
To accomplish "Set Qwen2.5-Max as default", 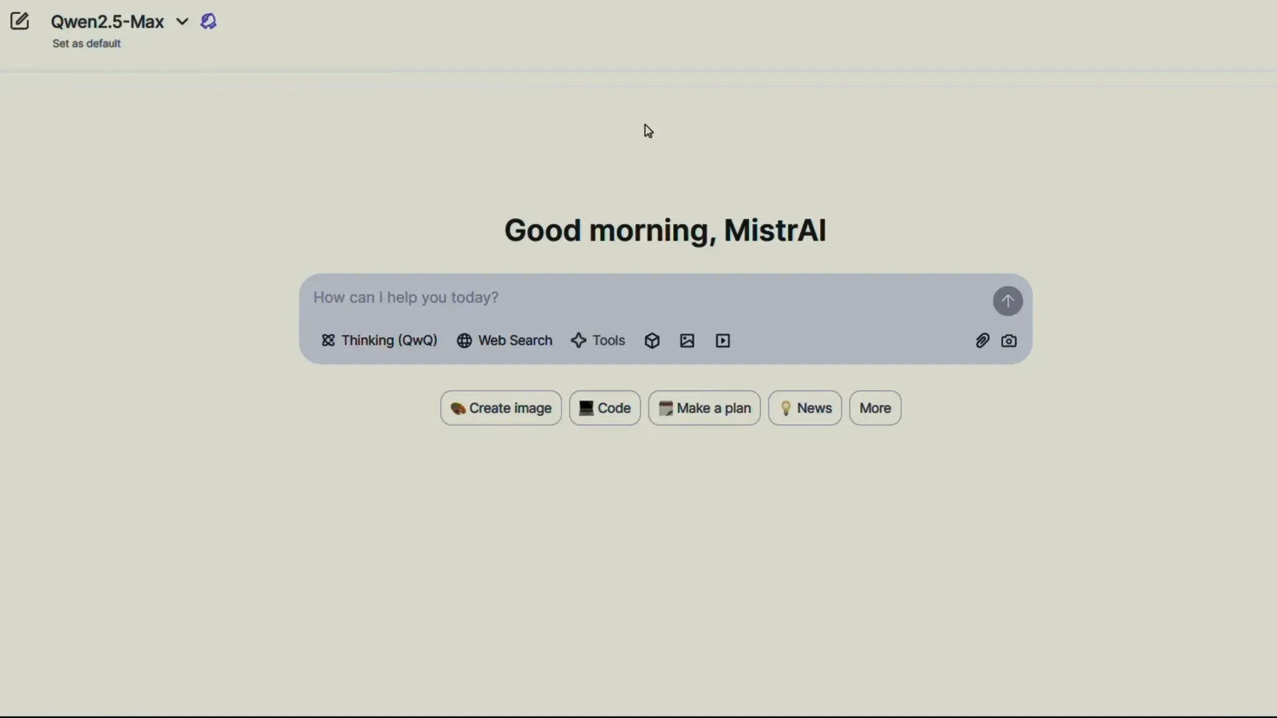I will tap(86, 44).
